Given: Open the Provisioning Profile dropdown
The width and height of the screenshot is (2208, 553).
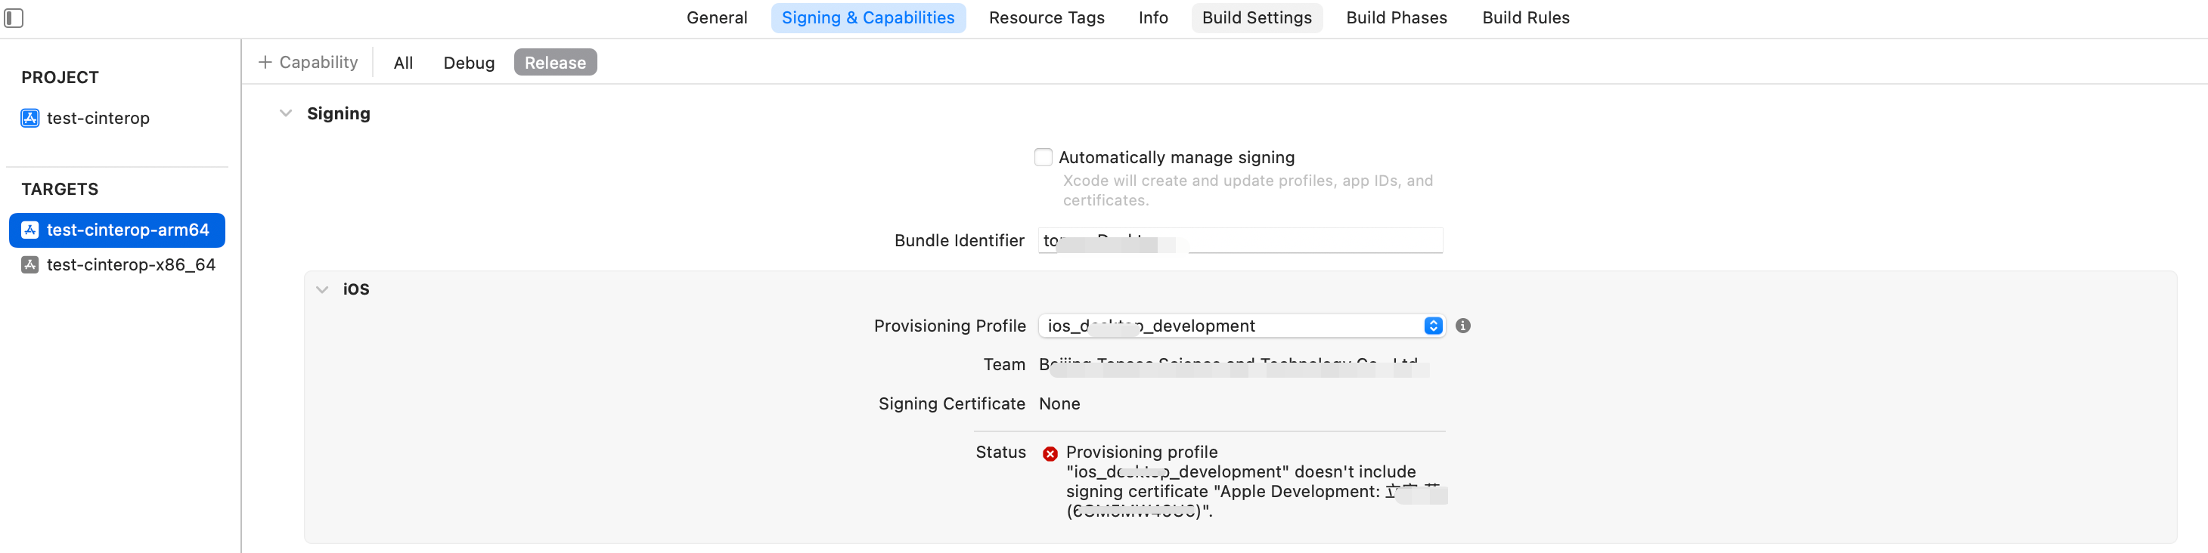Looking at the screenshot, I should [1241, 326].
